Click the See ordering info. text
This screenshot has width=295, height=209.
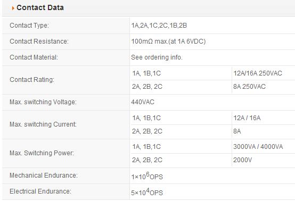click(x=157, y=57)
